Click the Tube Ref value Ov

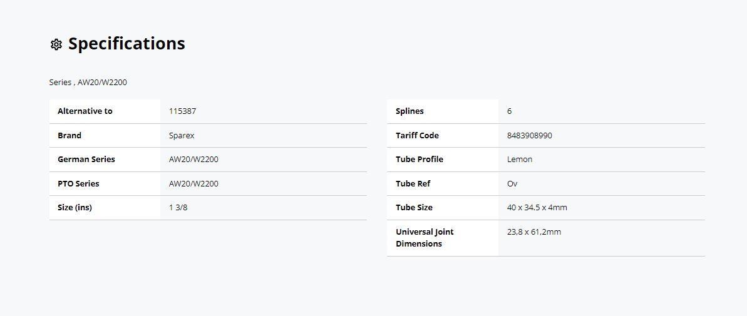coord(512,184)
